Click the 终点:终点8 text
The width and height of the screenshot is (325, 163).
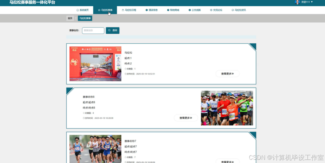89,108
